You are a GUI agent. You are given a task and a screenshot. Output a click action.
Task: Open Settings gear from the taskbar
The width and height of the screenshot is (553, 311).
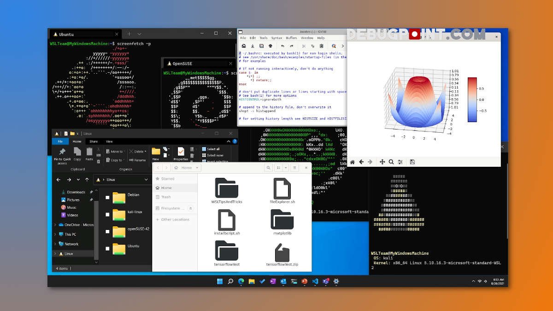tap(336, 282)
